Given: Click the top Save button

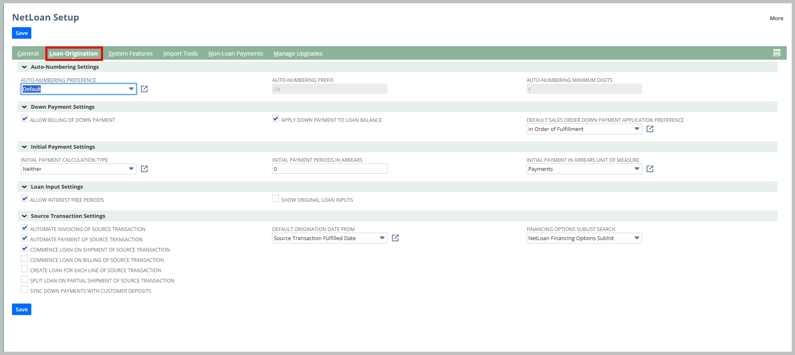Looking at the screenshot, I should pyautogui.click(x=21, y=33).
